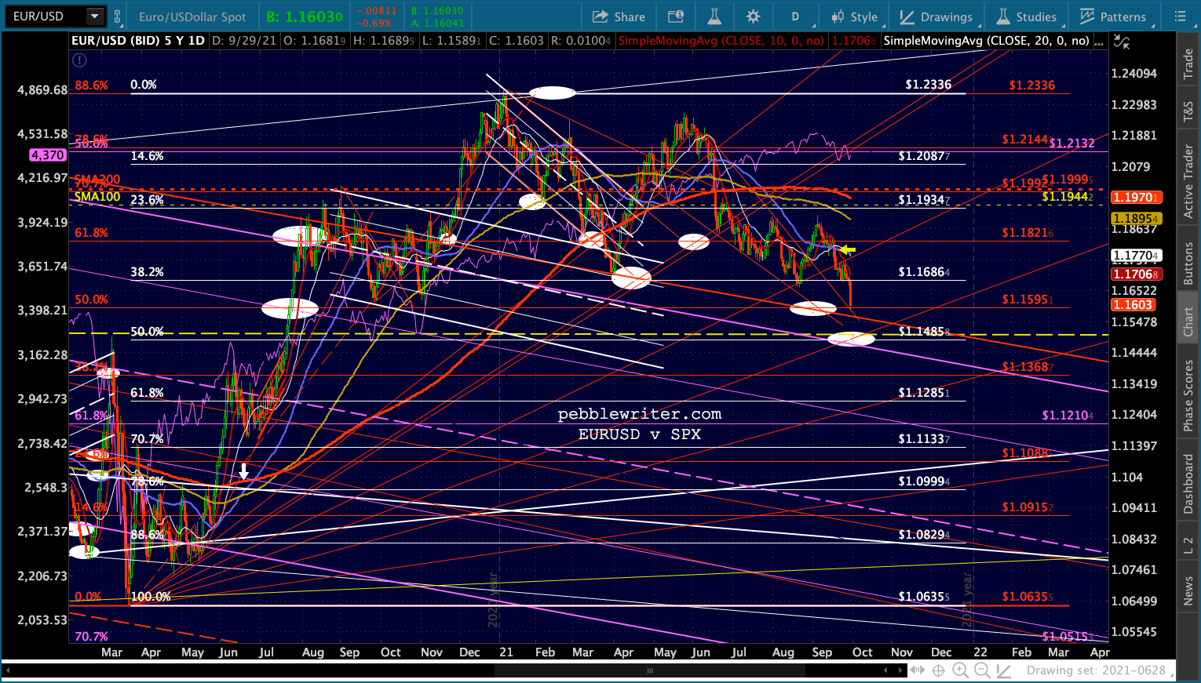
Task: Click the white down arrow marker near July
Action: tap(244, 470)
